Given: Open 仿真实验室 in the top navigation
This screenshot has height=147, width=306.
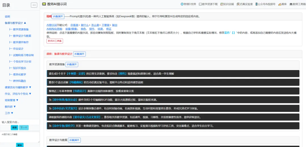Looking at the screenshot, I should [x=245, y=4].
